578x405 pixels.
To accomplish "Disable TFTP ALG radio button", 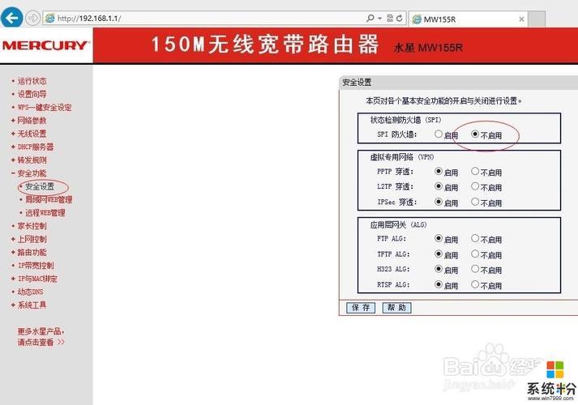I will (475, 254).
